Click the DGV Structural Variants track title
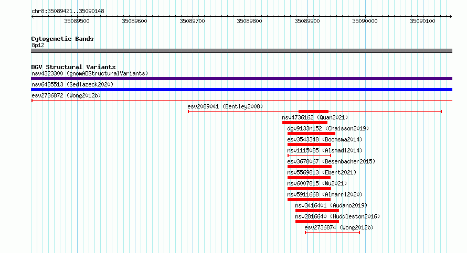Screen dimensions: 467x253 pyautogui.click(x=73, y=67)
